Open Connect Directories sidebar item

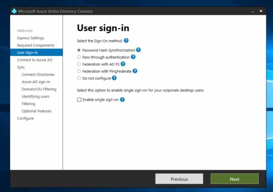click(x=38, y=74)
